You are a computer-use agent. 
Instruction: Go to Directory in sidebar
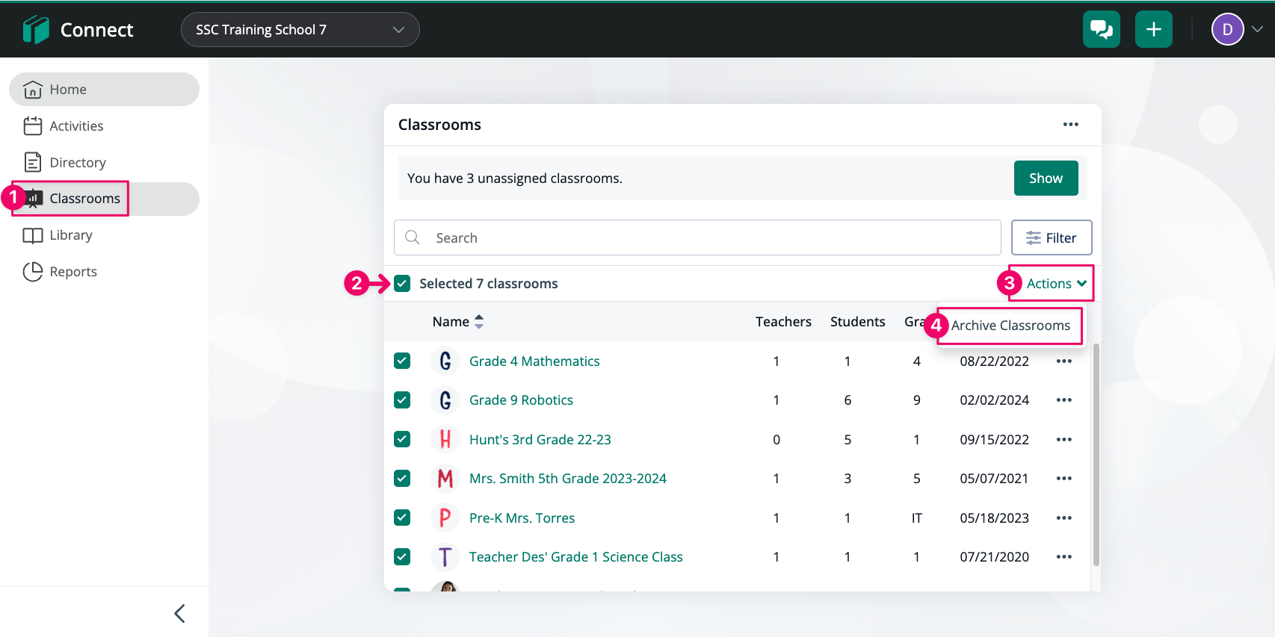(104, 162)
